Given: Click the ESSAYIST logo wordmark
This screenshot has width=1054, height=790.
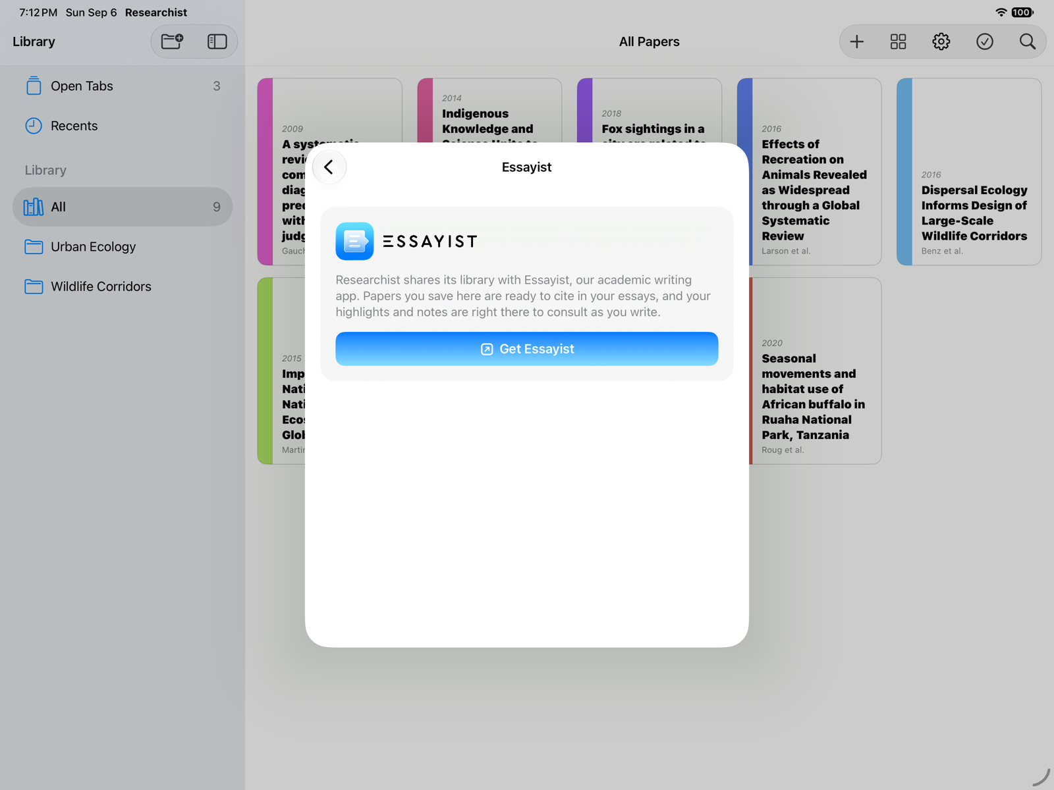Looking at the screenshot, I should coord(430,242).
